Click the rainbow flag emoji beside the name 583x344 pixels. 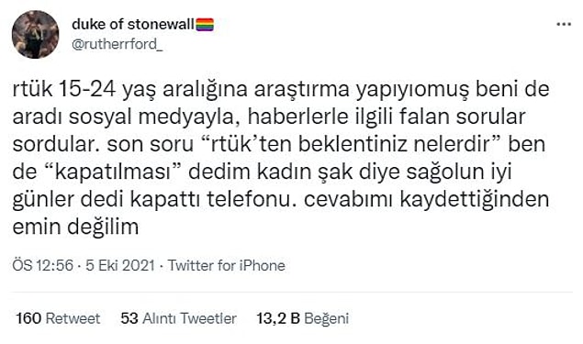click(205, 25)
